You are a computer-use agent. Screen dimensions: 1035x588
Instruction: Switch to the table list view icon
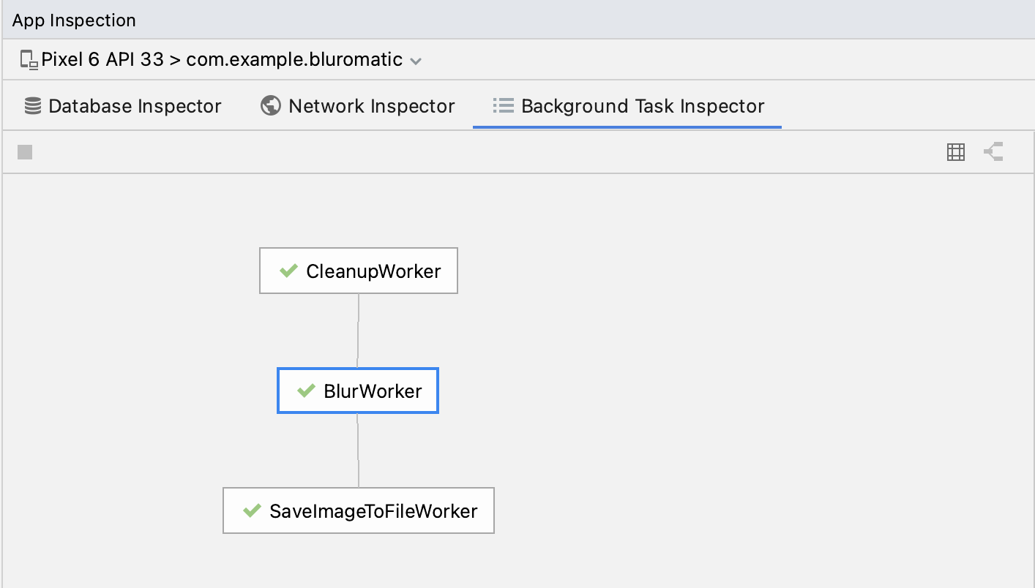click(955, 152)
